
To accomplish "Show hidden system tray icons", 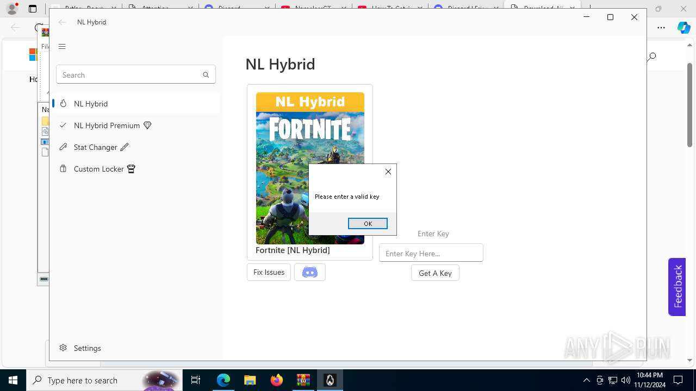I will [x=586, y=380].
